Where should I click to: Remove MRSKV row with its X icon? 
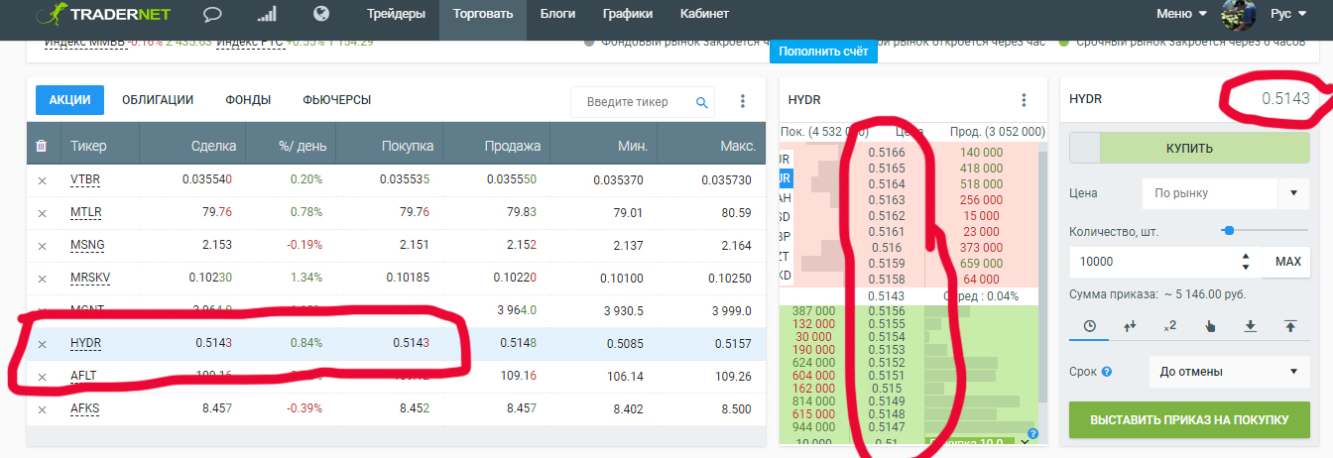(x=42, y=279)
